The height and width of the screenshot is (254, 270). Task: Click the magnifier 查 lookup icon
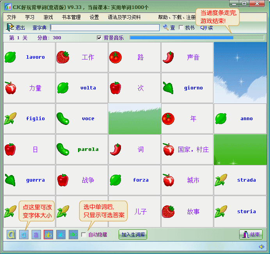coord(166,27)
